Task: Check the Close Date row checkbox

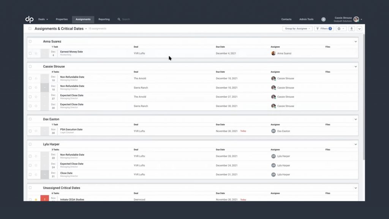Action: click(x=30, y=175)
